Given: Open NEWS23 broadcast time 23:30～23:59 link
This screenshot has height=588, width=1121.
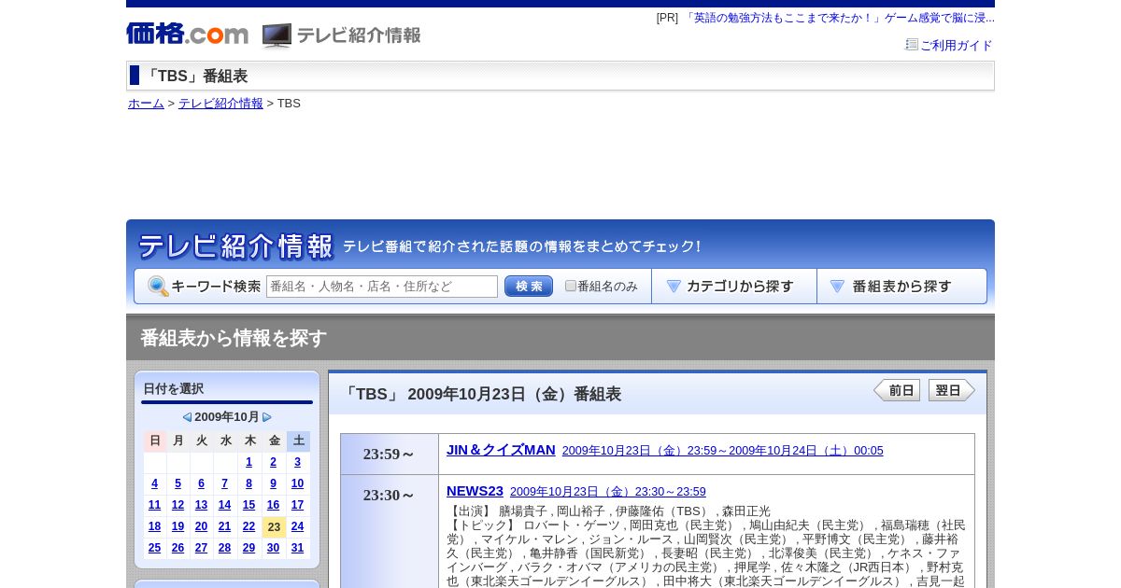Looking at the screenshot, I should point(607,492).
